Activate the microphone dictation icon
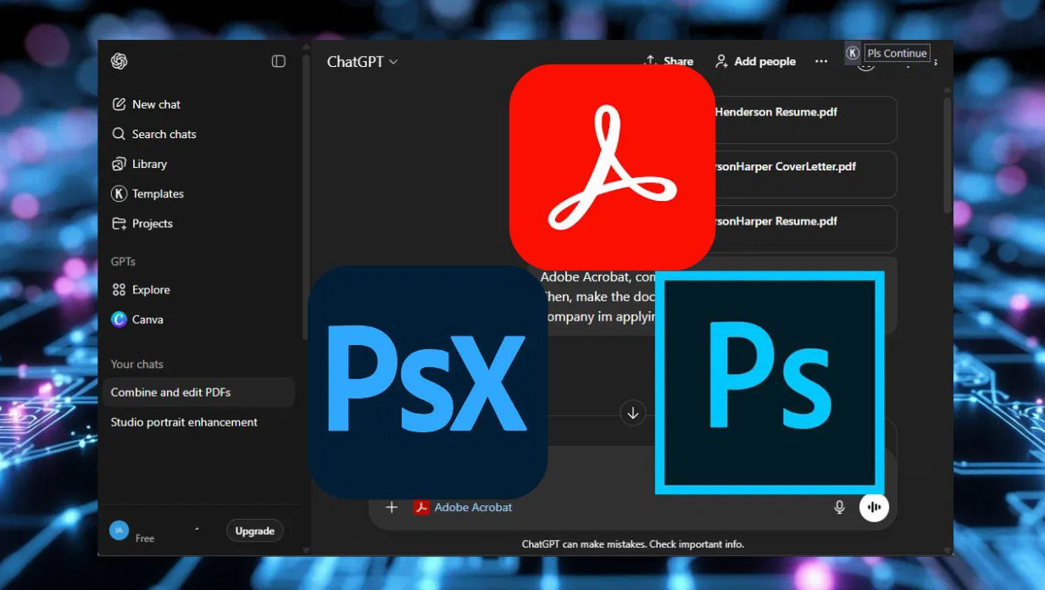Image resolution: width=1045 pixels, height=590 pixels. pyautogui.click(x=839, y=507)
